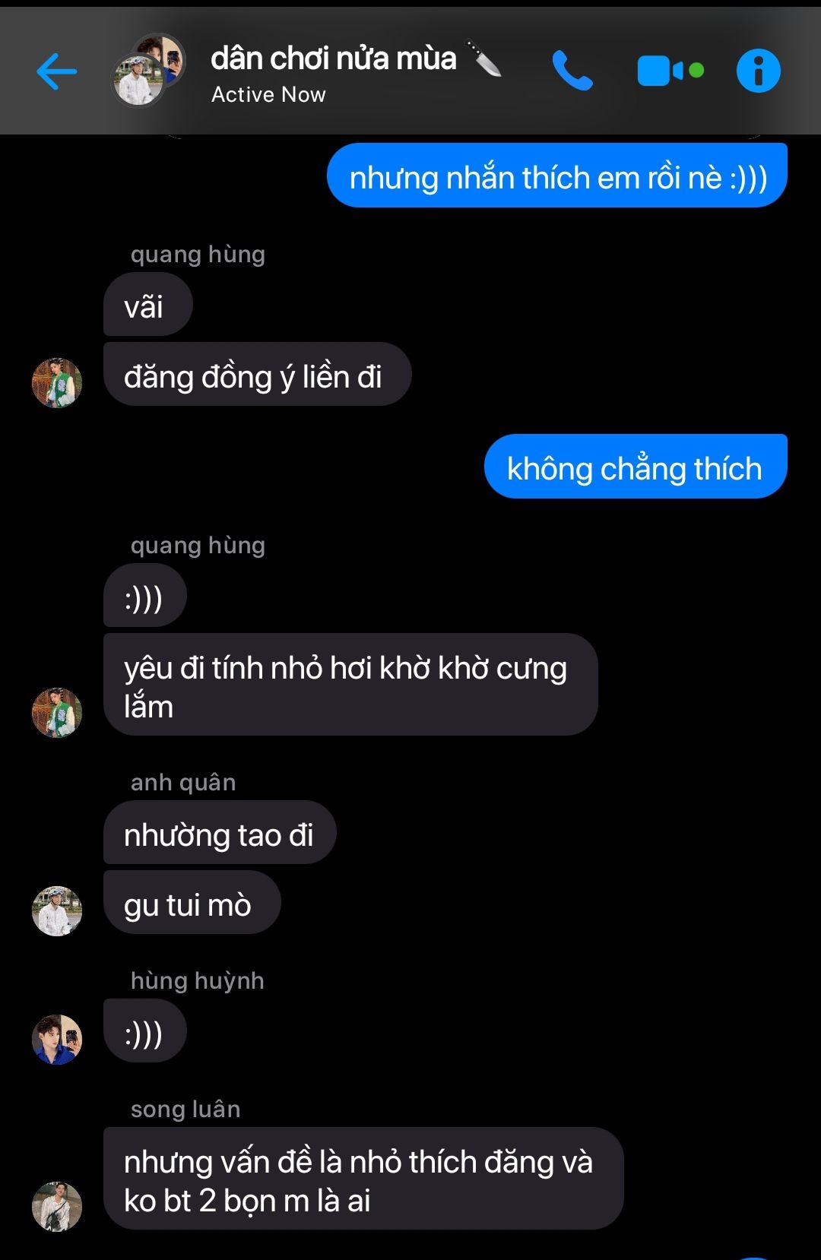Select the message 'vãi'

[148, 304]
